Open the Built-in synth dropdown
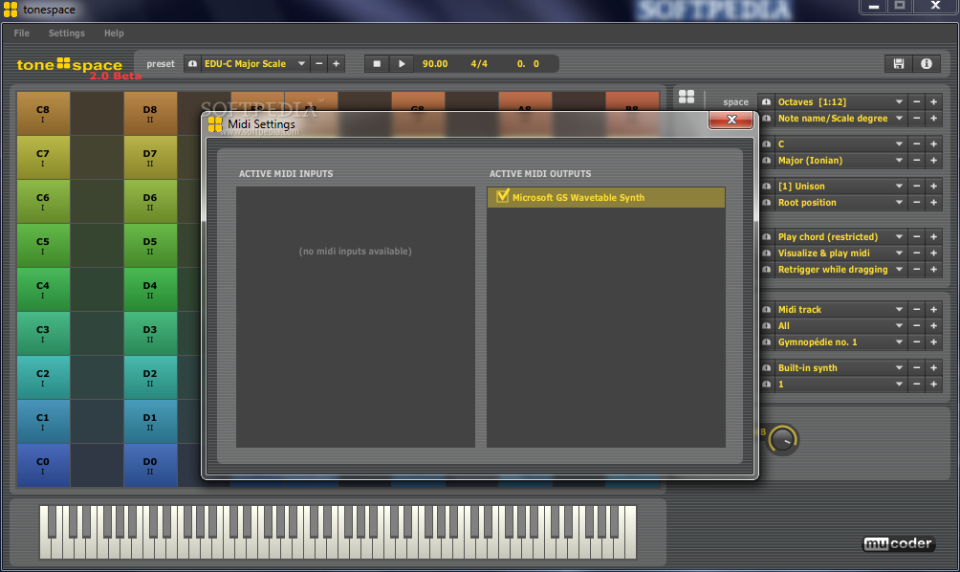 point(840,368)
